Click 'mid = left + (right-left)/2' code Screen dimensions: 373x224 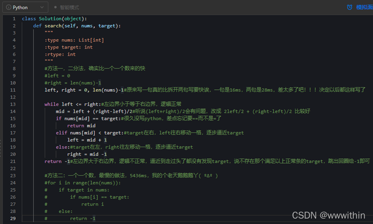[x=94, y=112]
